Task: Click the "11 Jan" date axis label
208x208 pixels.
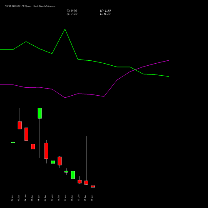Action: pos(59,198)
